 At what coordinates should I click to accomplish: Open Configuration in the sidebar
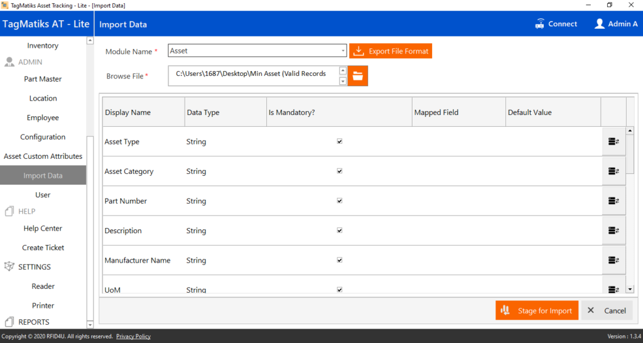coord(43,136)
